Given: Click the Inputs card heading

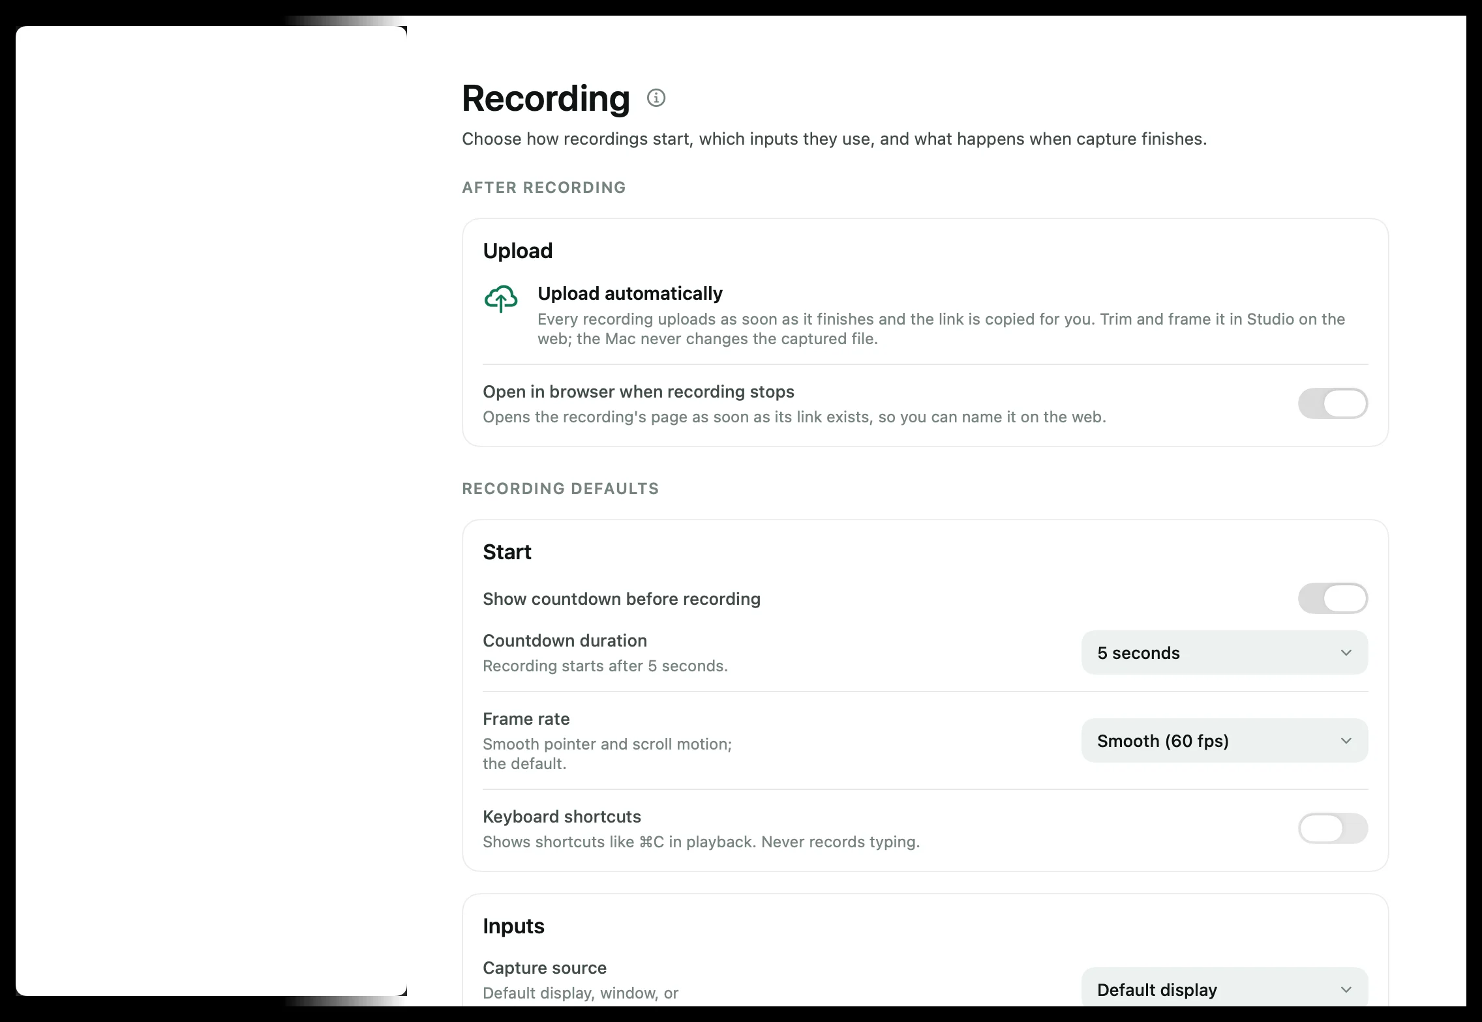Looking at the screenshot, I should pos(513,926).
